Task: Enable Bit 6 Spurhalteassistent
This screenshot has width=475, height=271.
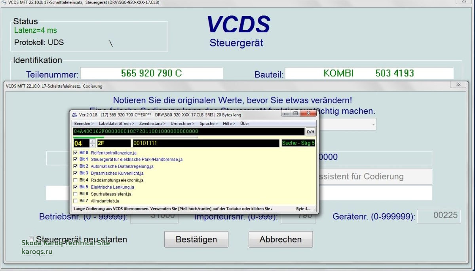Action: (x=76, y=194)
